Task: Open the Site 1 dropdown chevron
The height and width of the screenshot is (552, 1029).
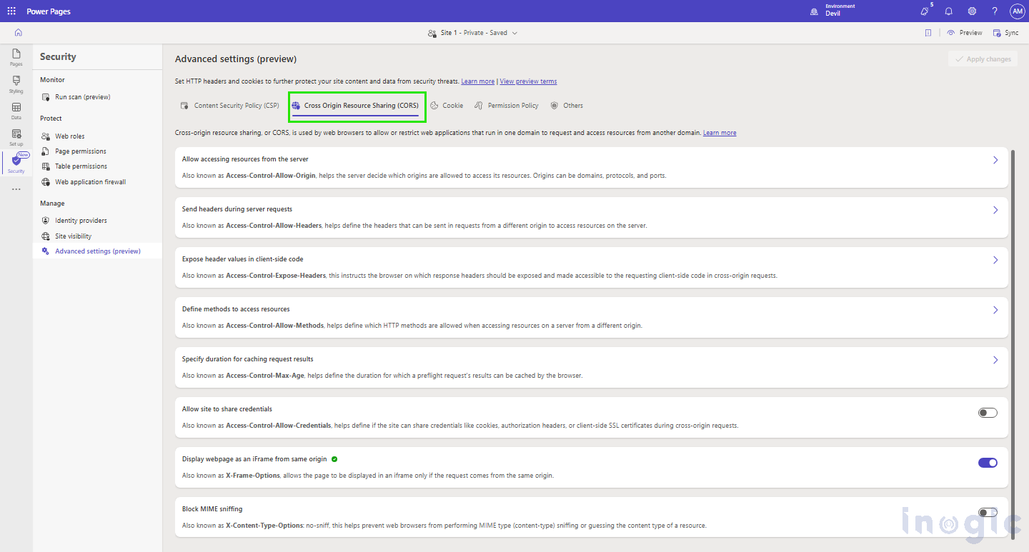Action: [x=514, y=33]
